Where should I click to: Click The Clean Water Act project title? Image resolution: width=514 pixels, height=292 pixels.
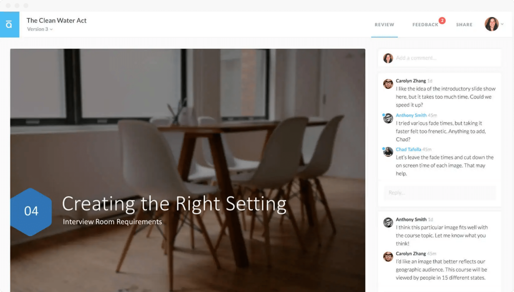[x=56, y=20]
